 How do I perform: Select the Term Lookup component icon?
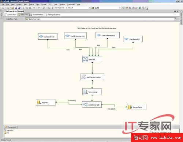(x=85, y=92)
